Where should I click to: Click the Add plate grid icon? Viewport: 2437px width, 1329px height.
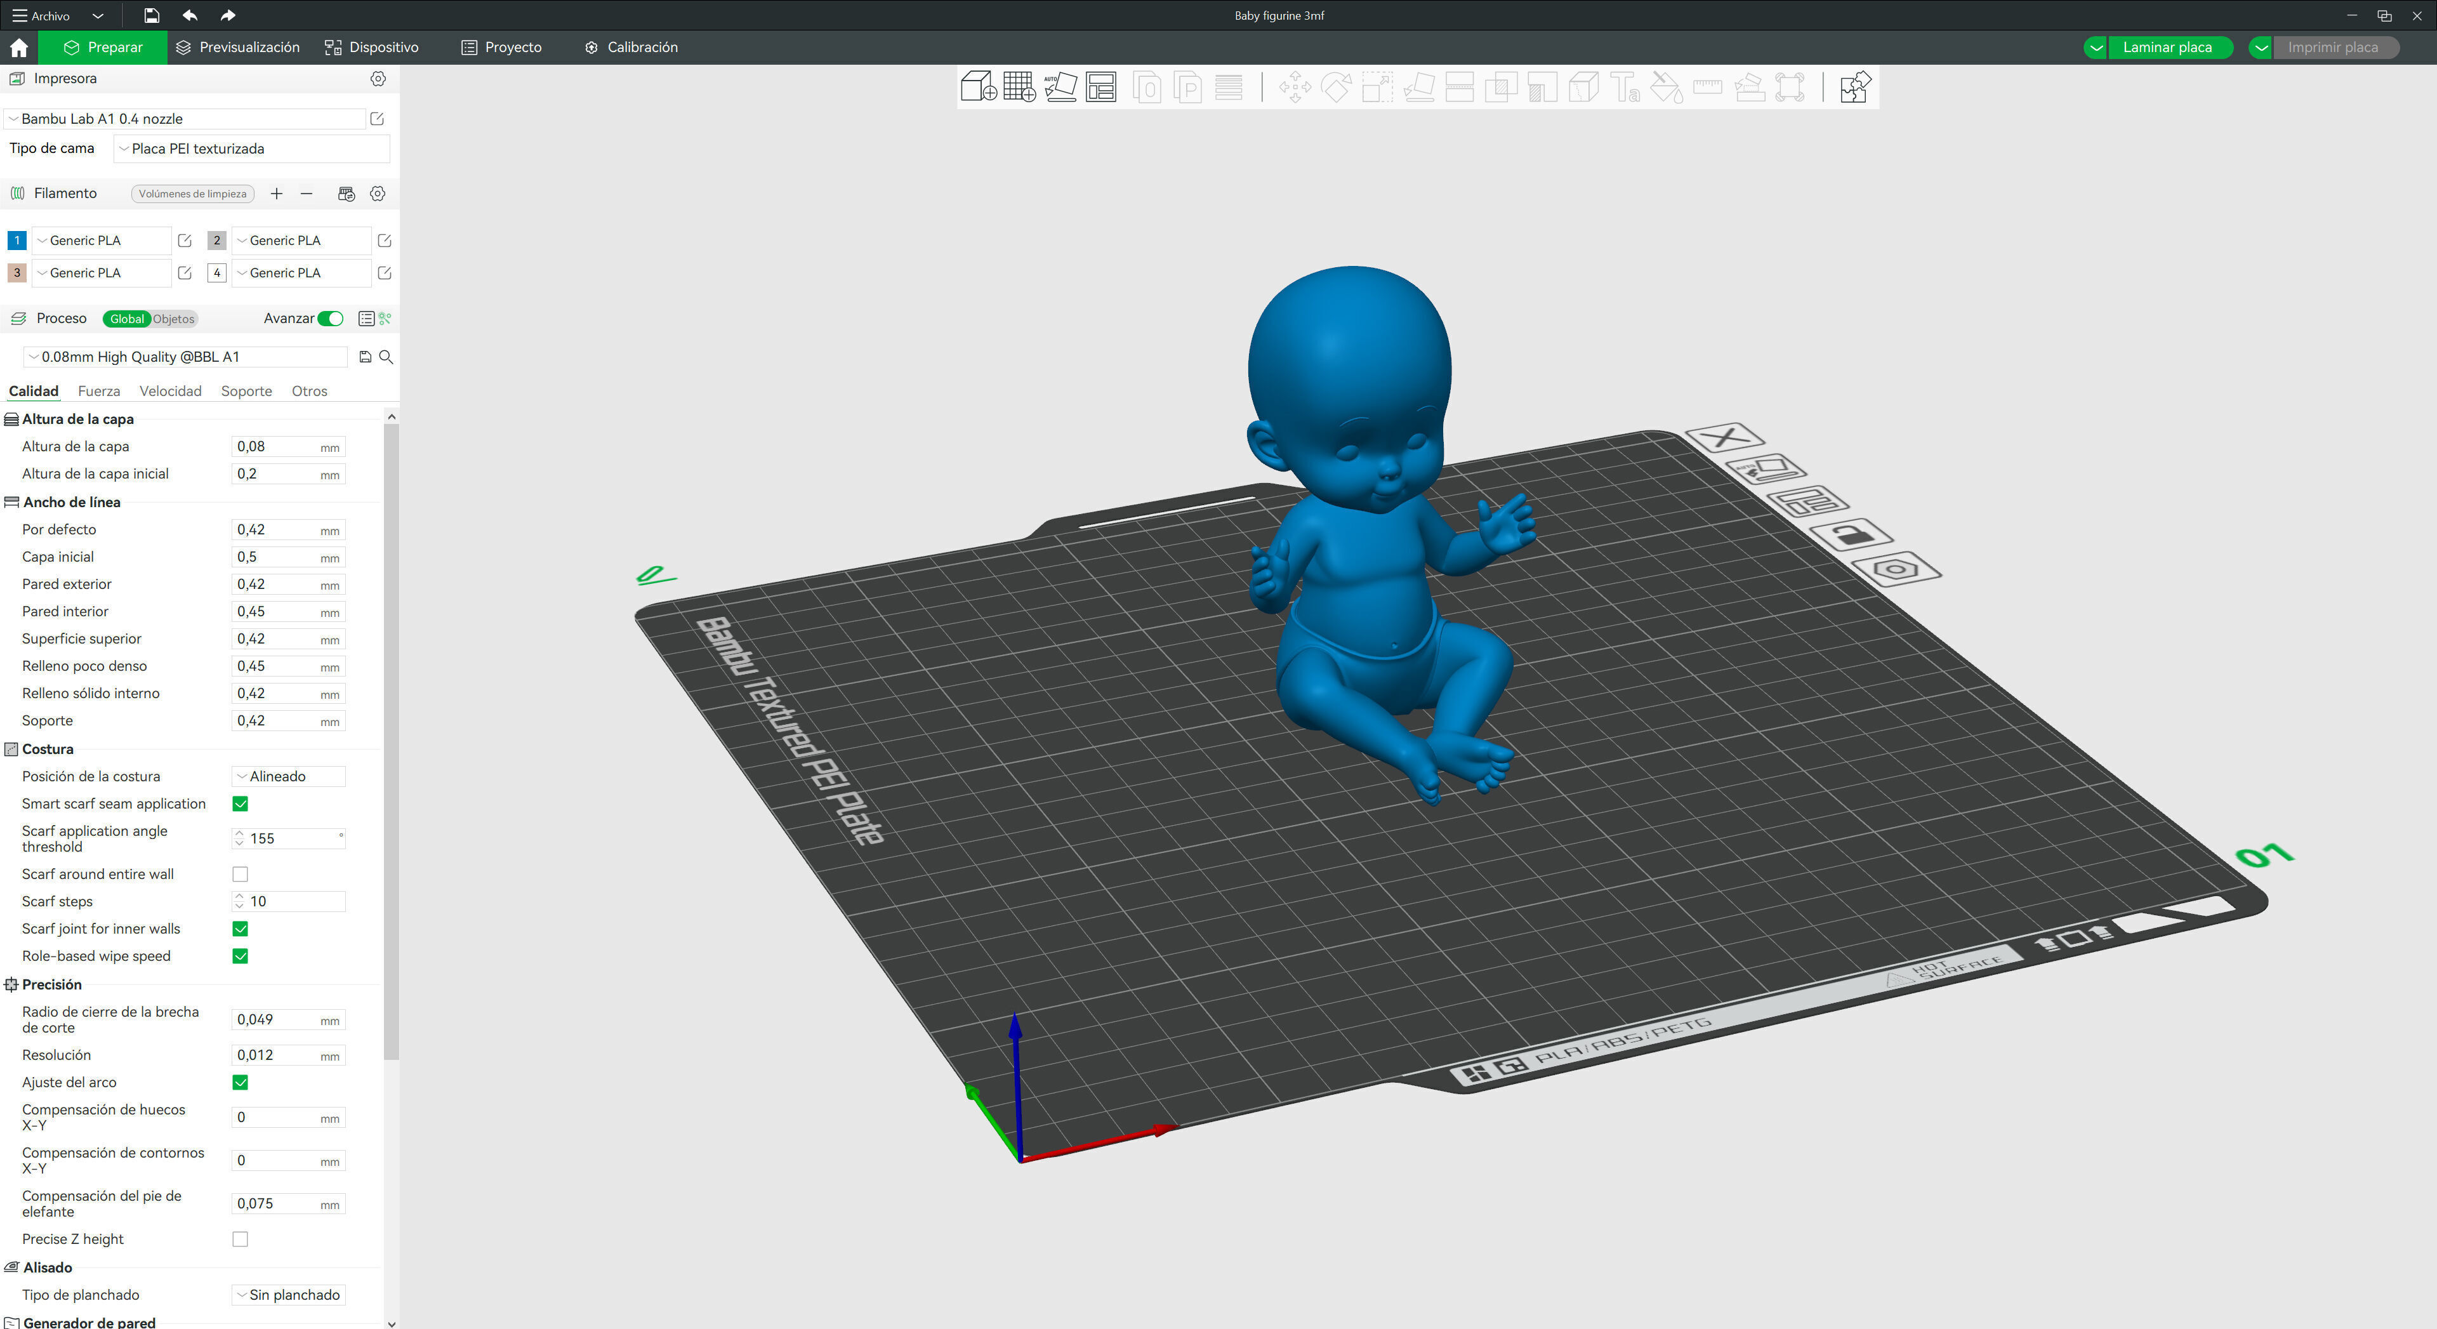[1019, 87]
